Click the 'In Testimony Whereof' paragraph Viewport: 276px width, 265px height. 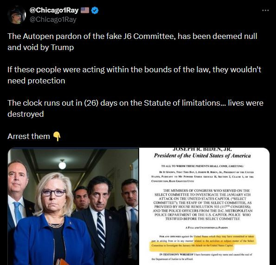(202, 257)
